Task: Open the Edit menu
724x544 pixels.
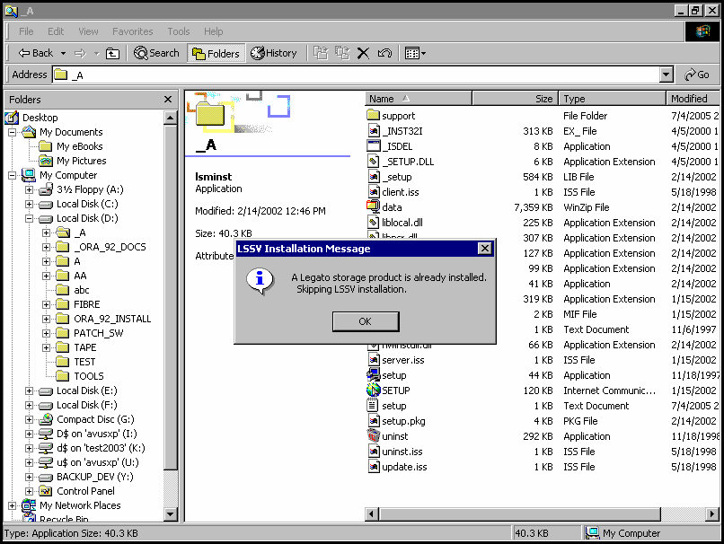Action: coord(56,31)
